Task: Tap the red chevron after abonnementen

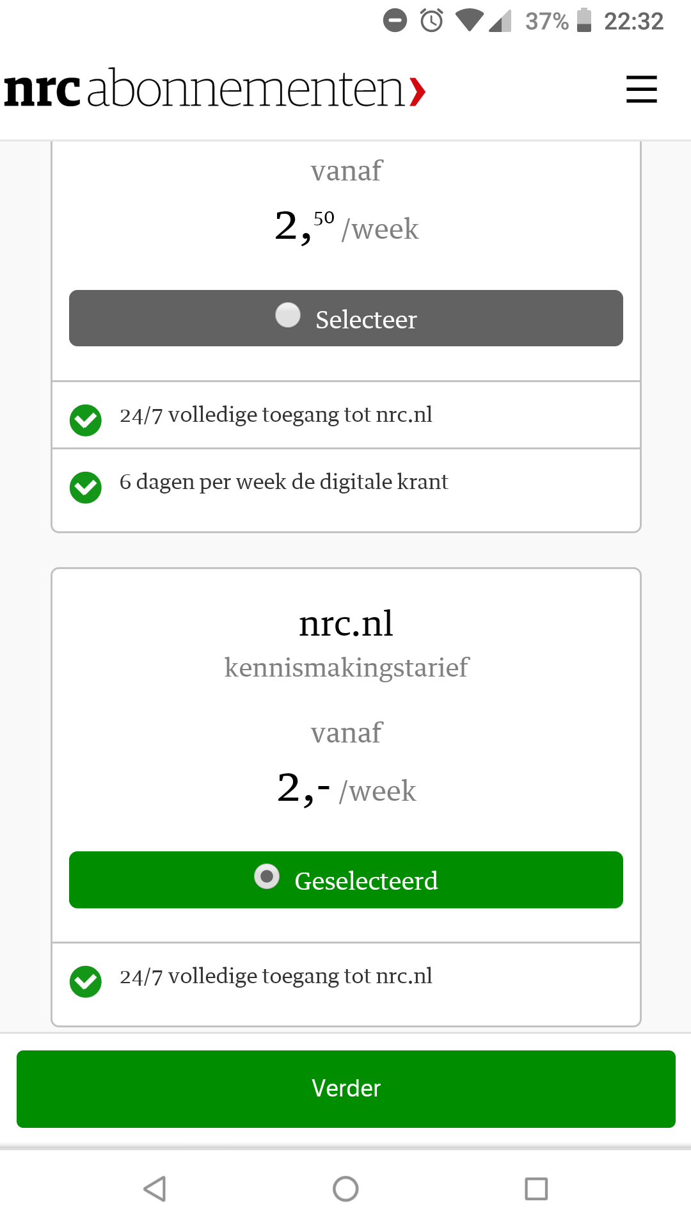Action: pos(418,92)
